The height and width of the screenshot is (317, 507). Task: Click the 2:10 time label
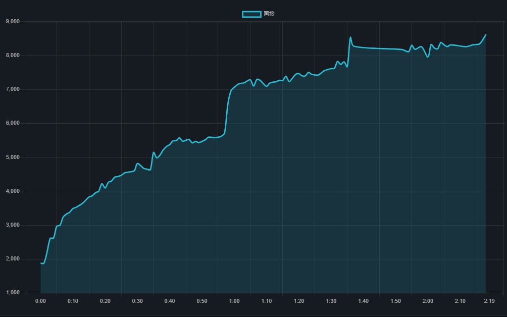coord(460,301)
